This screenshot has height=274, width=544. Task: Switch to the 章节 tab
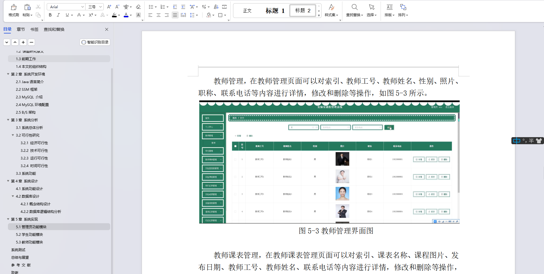[x=21, y=29]
